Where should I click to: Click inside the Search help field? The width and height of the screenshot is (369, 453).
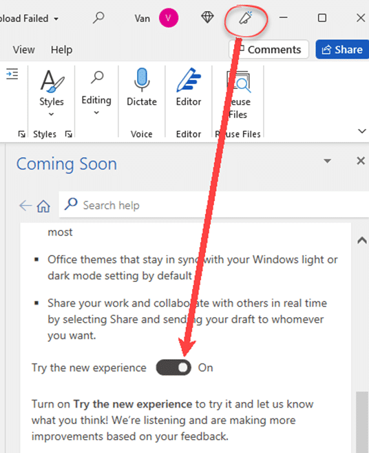point(214,204)
